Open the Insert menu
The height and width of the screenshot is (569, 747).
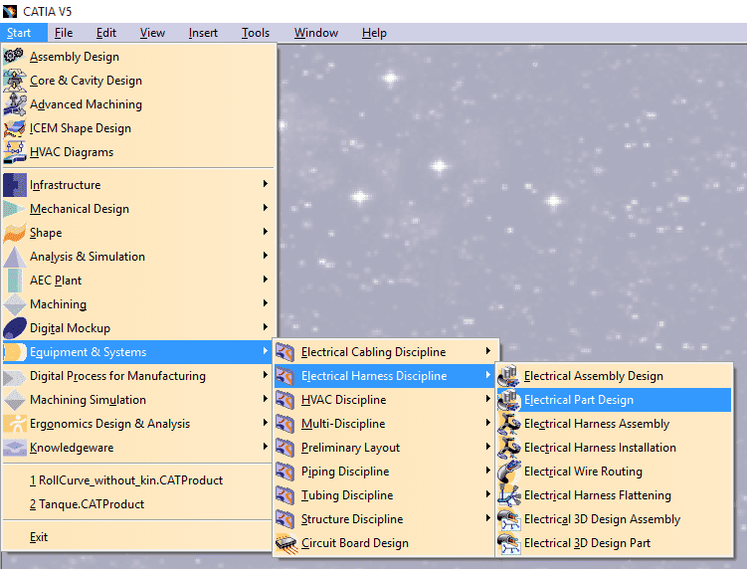coord(203,33)
